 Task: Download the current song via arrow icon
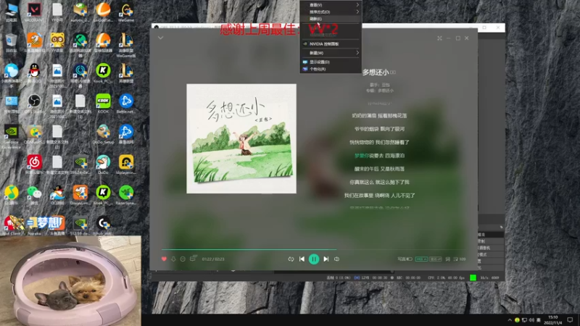tap(173, 259)
